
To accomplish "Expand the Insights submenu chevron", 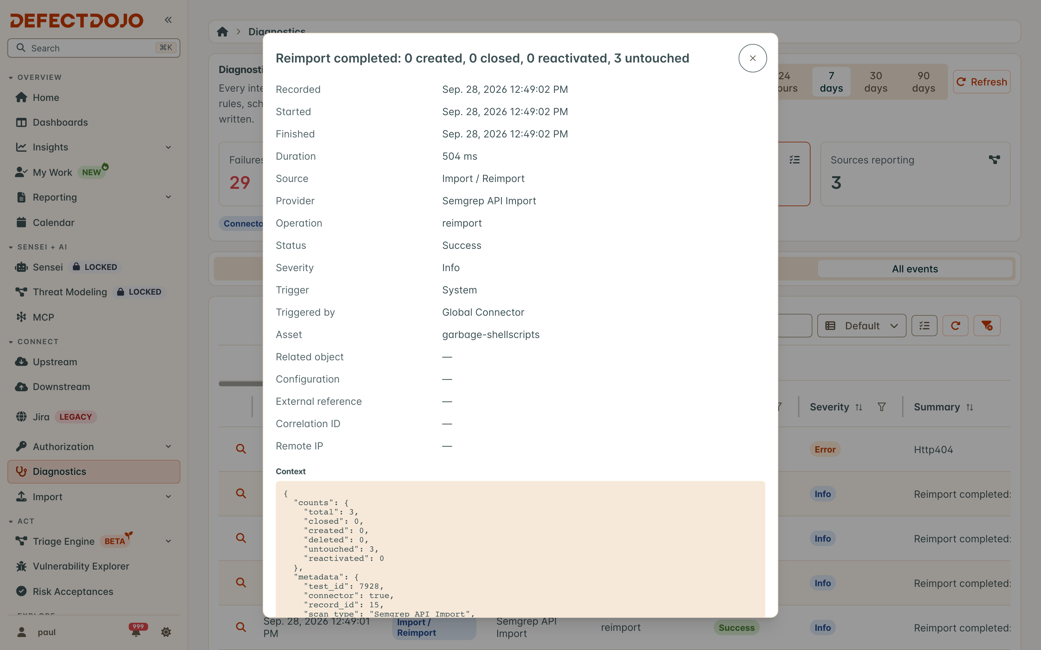I will tap(168, 147).
